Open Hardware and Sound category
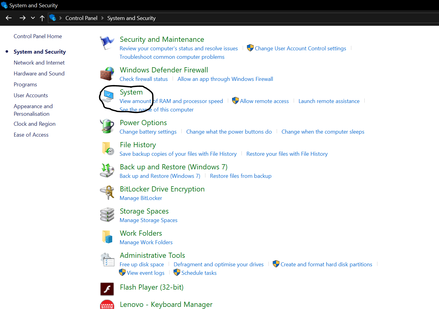Screen dimensions: 439x309 coord(39,74)
